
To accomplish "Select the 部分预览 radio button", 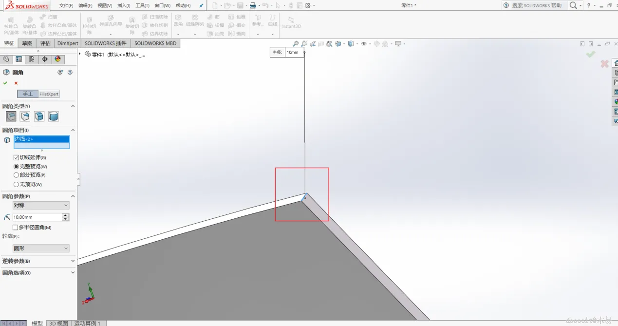I will click(x=16, y=175).
